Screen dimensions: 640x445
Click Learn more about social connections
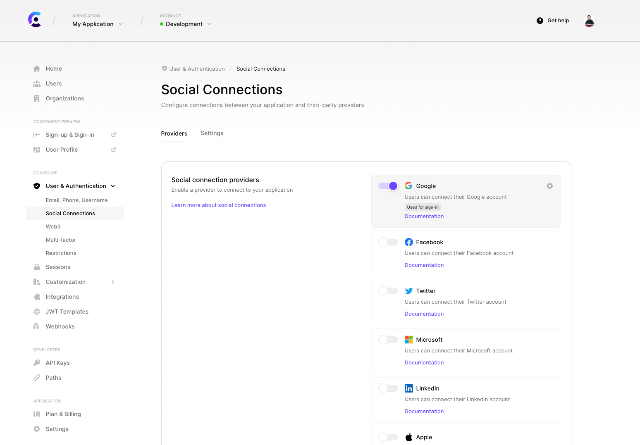coord(219,205)
